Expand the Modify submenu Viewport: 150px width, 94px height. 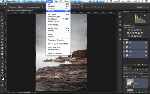click(58, 31)
